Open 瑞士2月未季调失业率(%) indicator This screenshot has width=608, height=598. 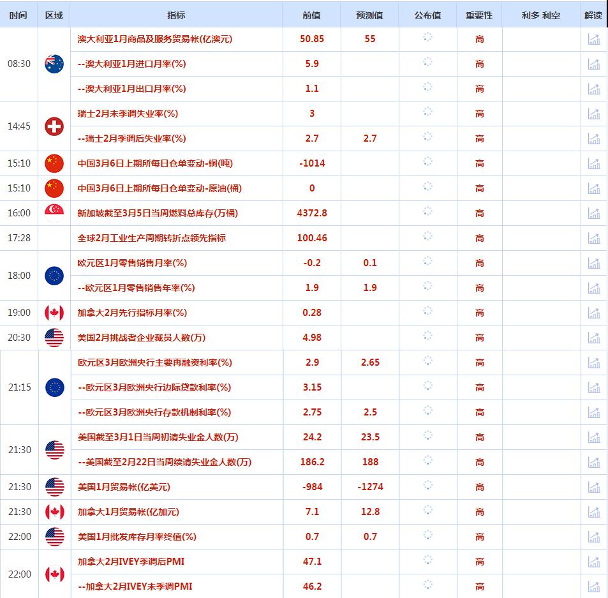click(128, 114)
